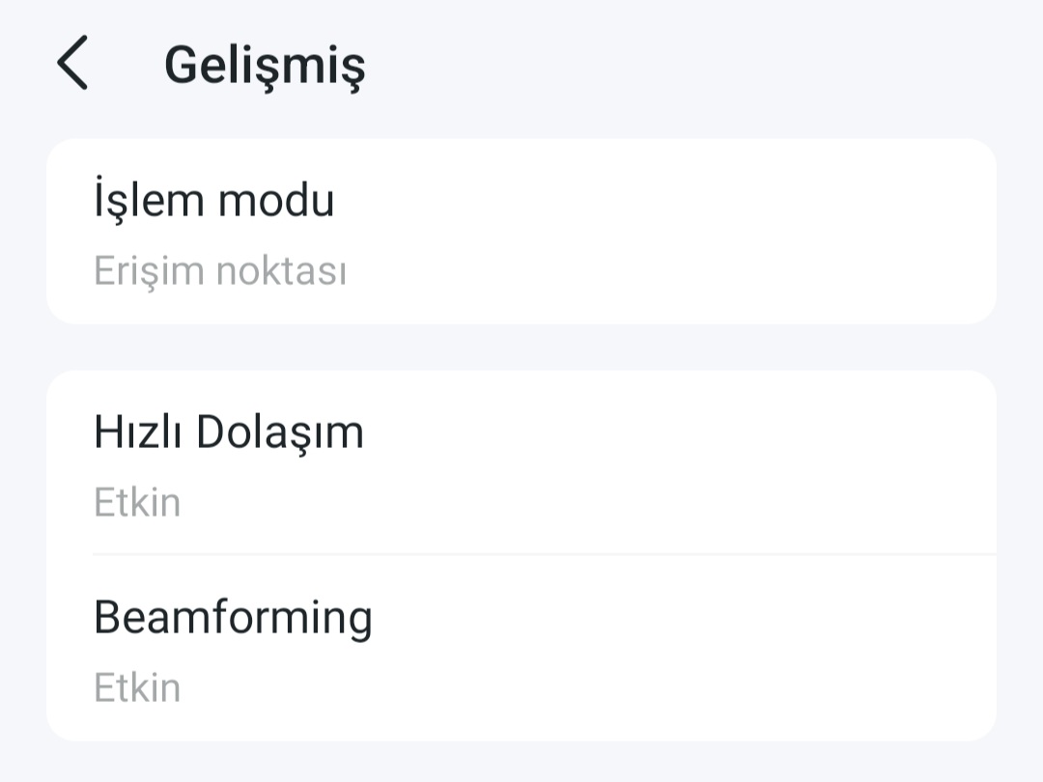This screenshot has width=1043, height=782.
Task: Change operation mode from Erişim noktası
Action: coord(521,232)
